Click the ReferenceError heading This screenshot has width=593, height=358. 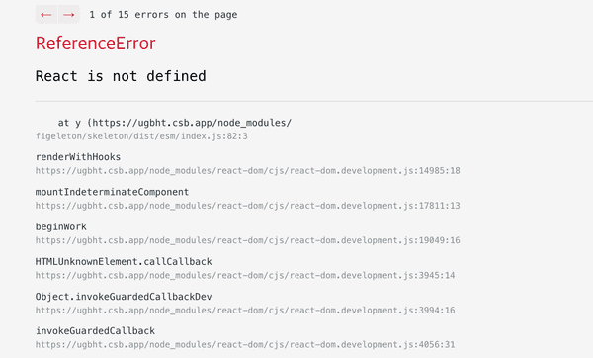[x=95, y=44]
